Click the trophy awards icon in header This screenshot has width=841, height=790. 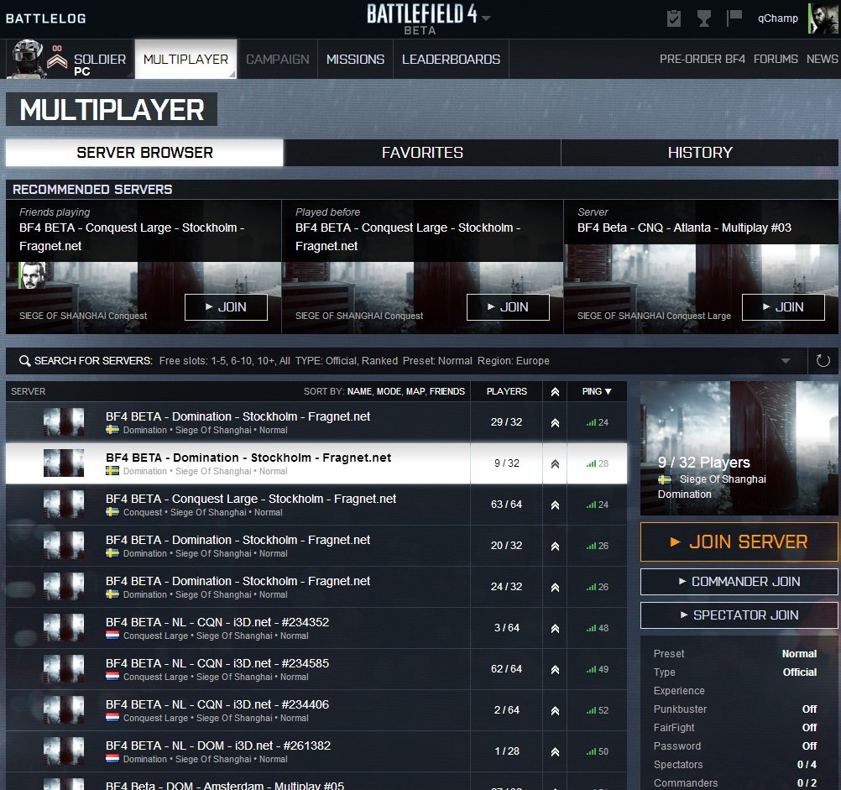(703, 18)
